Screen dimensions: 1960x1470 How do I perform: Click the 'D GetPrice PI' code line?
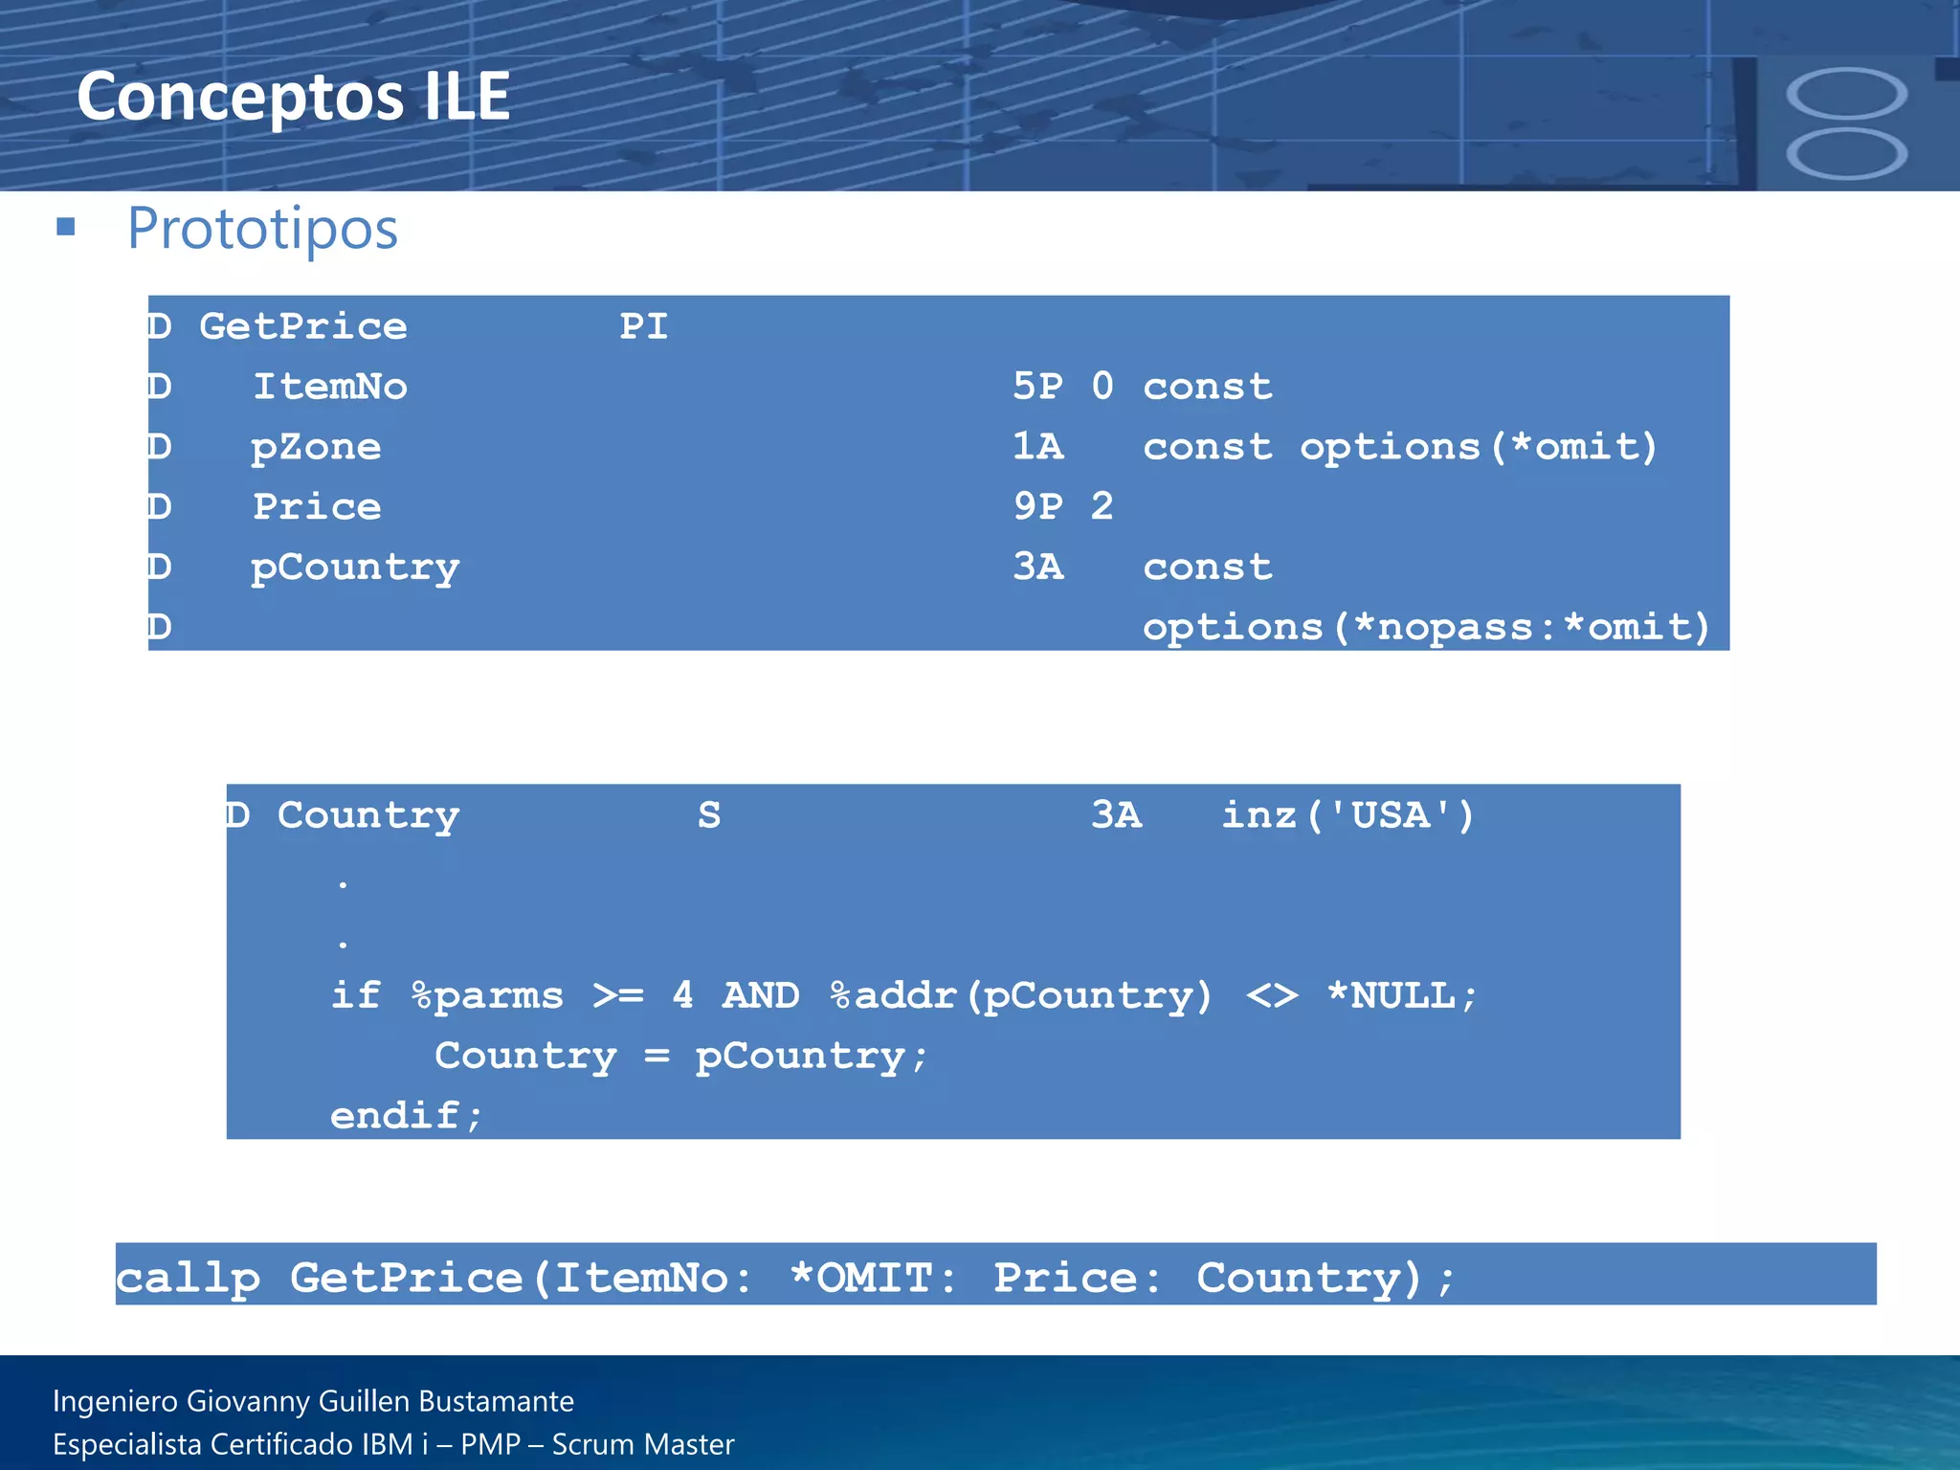[x=409, y=327]
